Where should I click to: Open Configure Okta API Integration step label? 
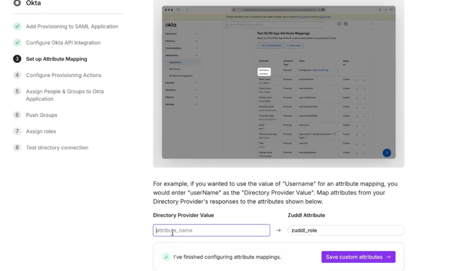tap(63, 43)
